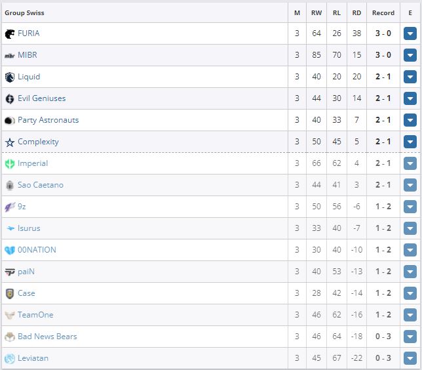Click the Imperial green logo icon
This screenshot has height=370, width=422.
click(10, 163)
